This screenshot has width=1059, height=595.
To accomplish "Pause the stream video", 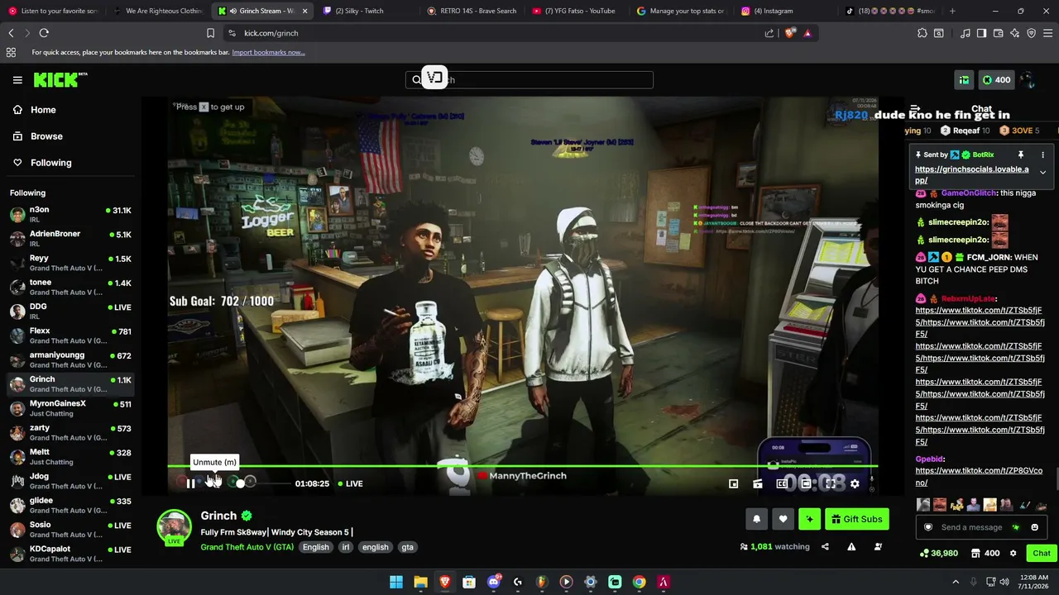I will (x=190, y=483).
